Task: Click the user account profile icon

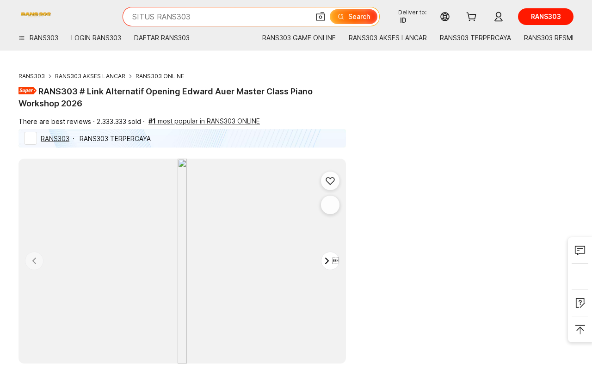Action: pos(498,17)
